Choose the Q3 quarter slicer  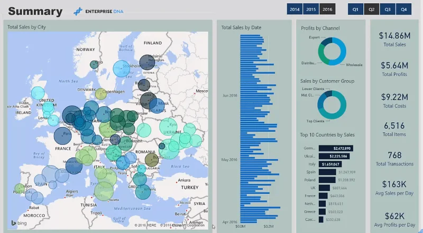pos(388,9)
